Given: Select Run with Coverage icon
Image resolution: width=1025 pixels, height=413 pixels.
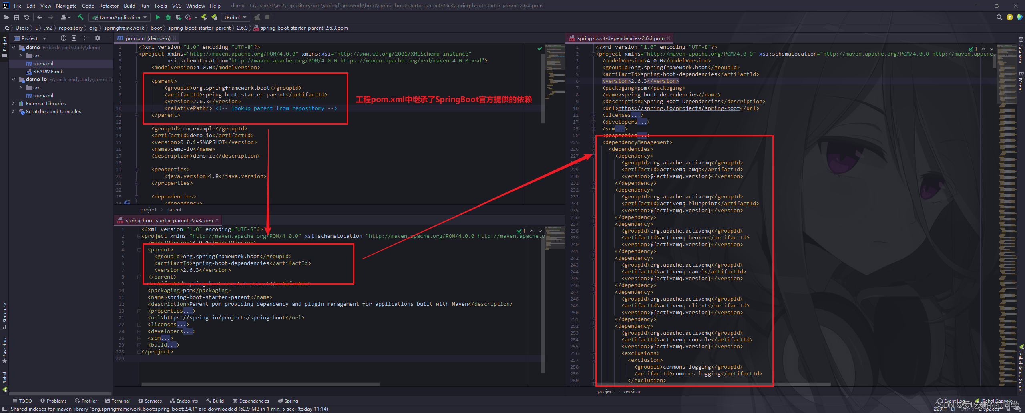Looking at the screenshot, I should (x=179, y=17).
